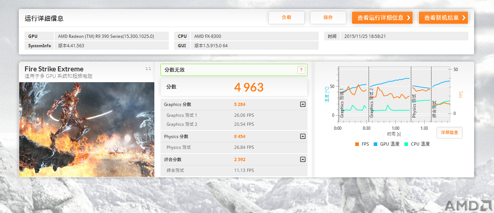Click the Fire Strike Extreme title
Viewport: 494px width, 213px height.
click(x=54, y=69)
